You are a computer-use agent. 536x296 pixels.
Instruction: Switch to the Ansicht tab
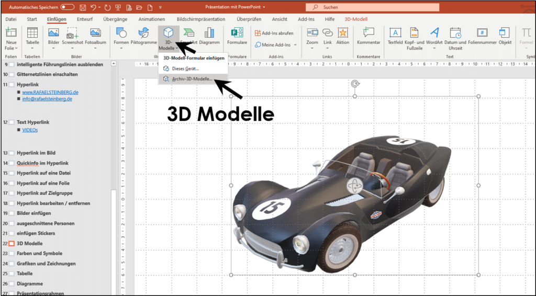click(x=280, y=19)
